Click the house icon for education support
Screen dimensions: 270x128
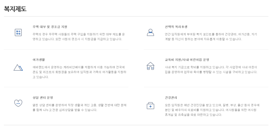[x=150, y=66]
